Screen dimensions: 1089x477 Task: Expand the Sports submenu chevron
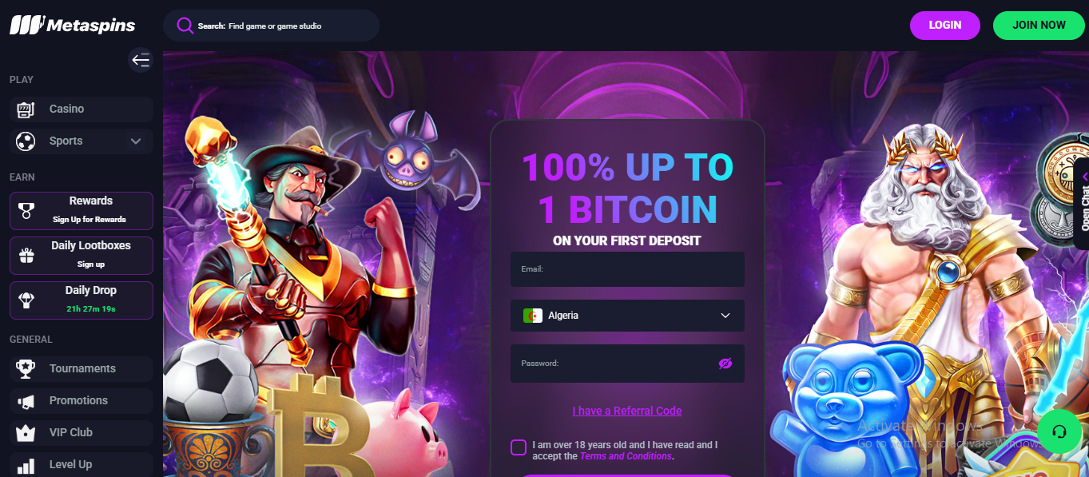(x=136, y=141)
